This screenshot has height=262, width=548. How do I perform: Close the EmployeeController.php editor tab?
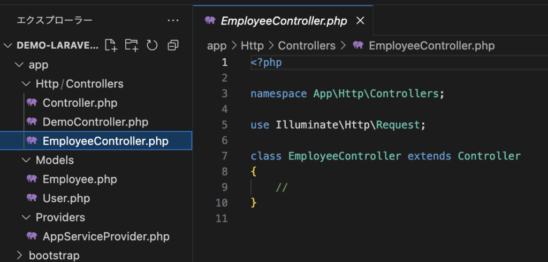coord(360,21)
